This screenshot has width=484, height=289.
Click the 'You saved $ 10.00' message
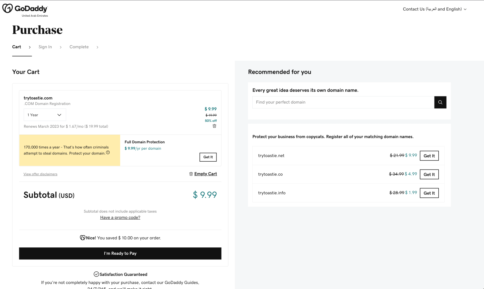pyautogui.click(x=129, y=238)
